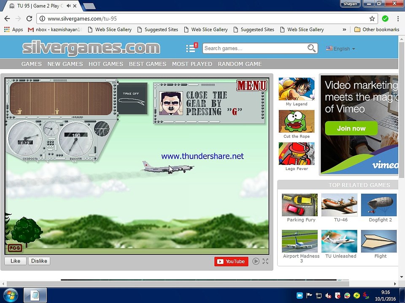Open the NEW GAMES menu item
The height and width of the screenshot is (303, 405).
coord(65,64)
